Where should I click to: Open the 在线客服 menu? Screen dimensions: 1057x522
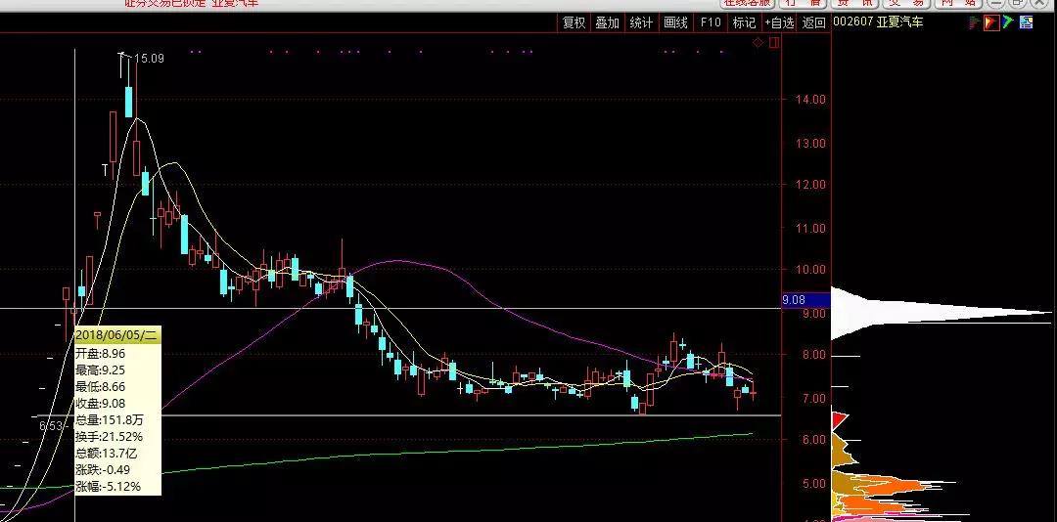748,4
